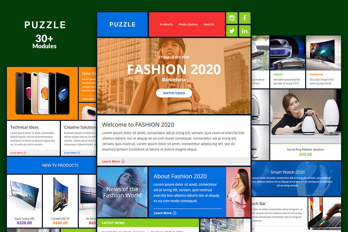Open the Samsung SUHD TV image
Image resolution: width=348 pixels, height=232 pixels.
pyautogui.click(x=324, y=53)
